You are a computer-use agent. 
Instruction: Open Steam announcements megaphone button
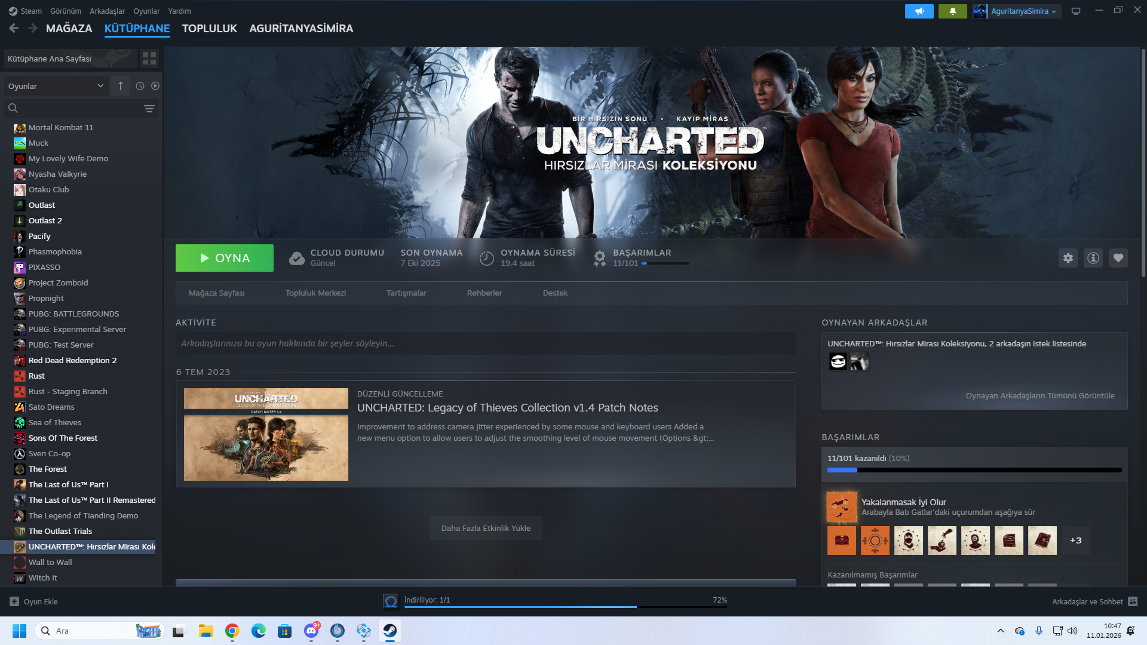(x=919, y=11)
